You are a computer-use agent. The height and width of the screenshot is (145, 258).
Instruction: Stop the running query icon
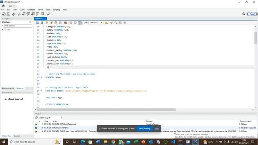pyautogui.click(x=60, y=23)
